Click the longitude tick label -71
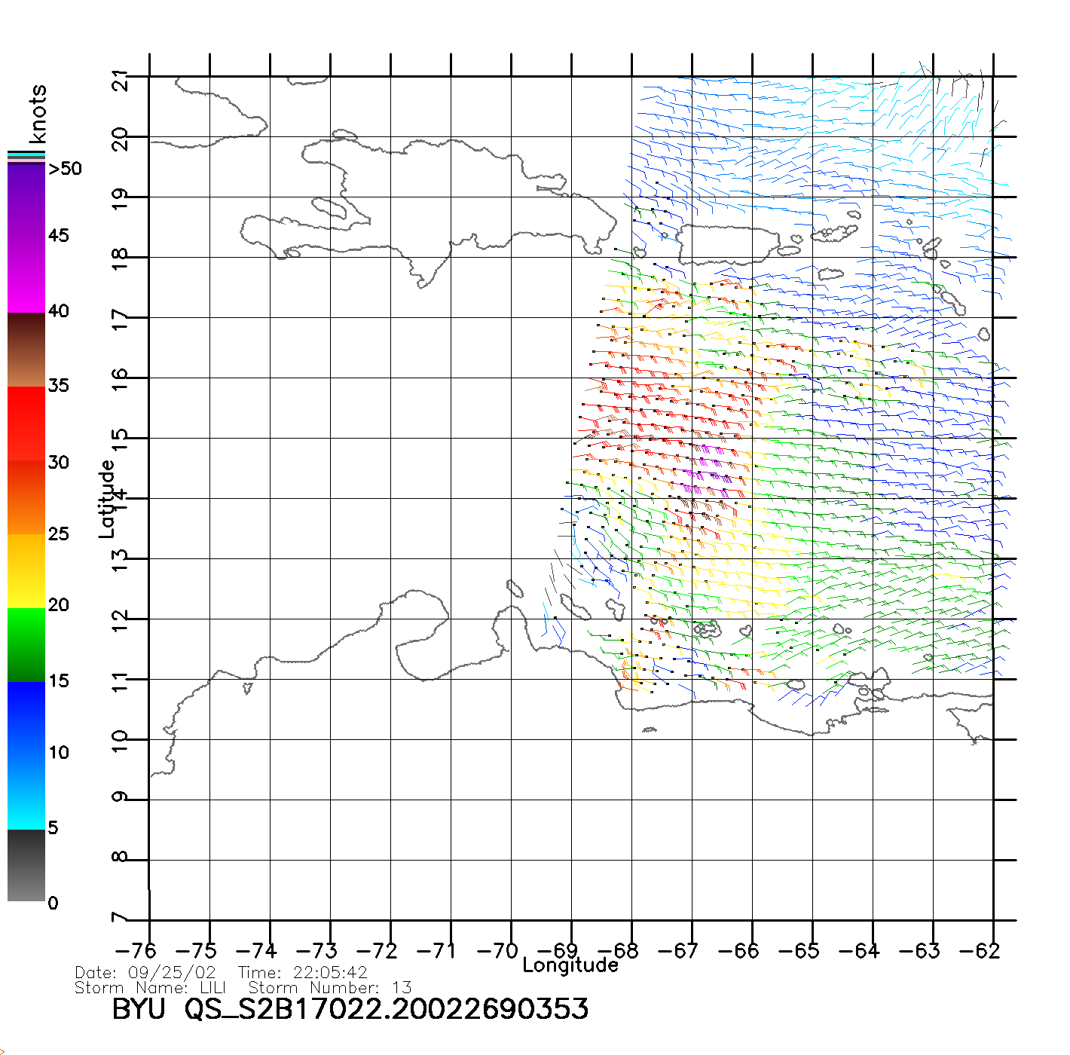Viewport: 1070px width, 1055px height. pos(437,951)
